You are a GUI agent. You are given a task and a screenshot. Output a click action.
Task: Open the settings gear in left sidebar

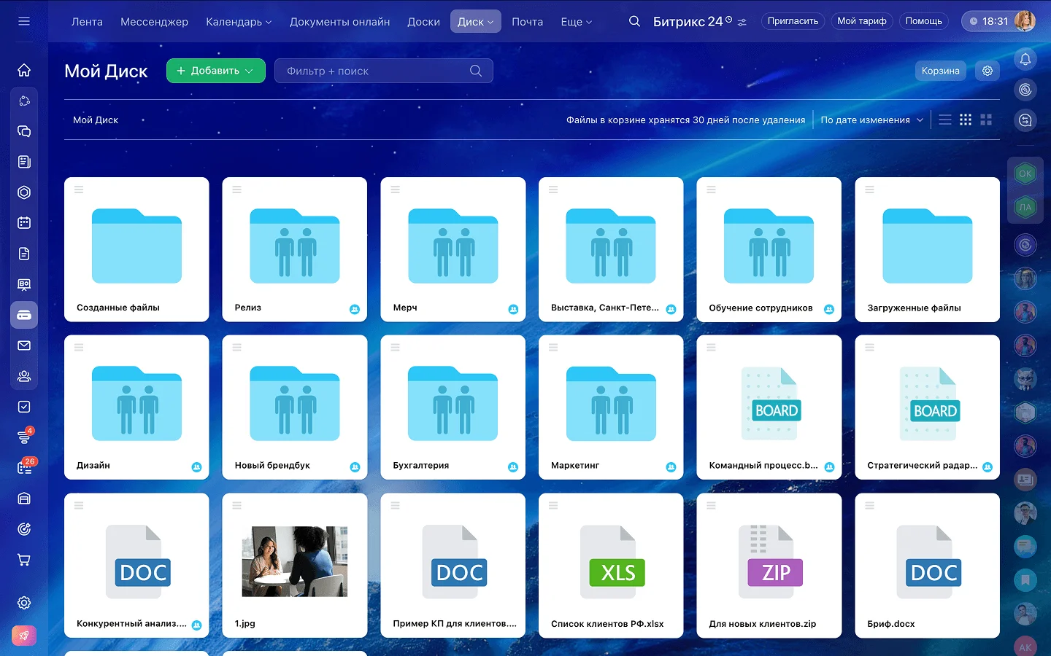pos(24,603)
